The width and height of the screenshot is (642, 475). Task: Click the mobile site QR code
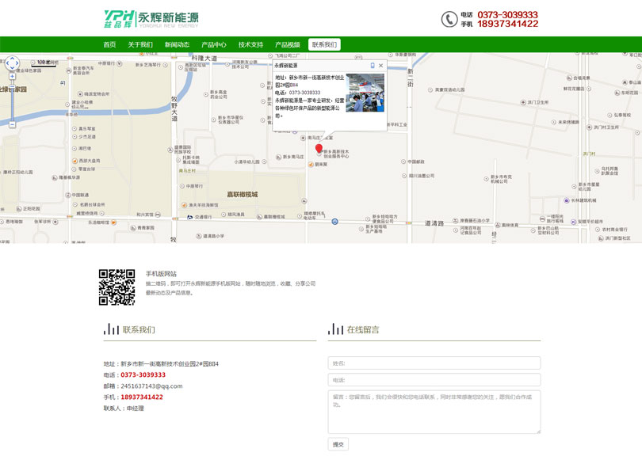[117, 287]
